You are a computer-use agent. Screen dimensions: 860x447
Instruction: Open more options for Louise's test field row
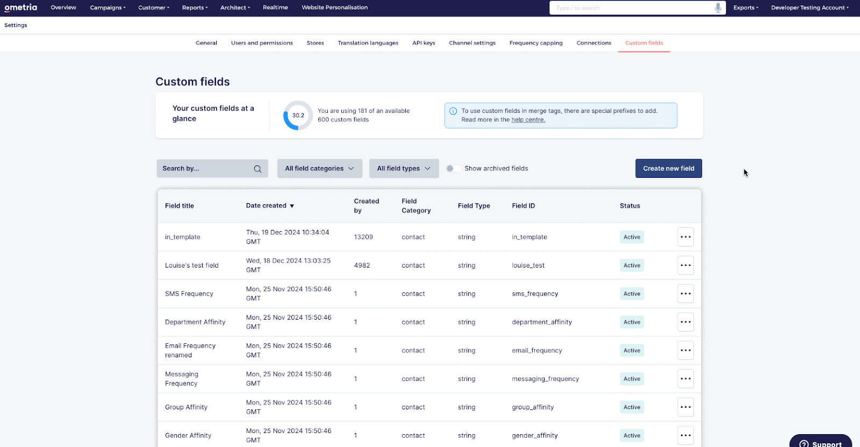(685, 265)
